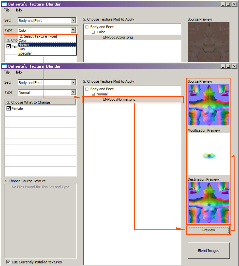239x266 pixels.
Task: Open Help menu in lower window
Action: pos(18,72)
